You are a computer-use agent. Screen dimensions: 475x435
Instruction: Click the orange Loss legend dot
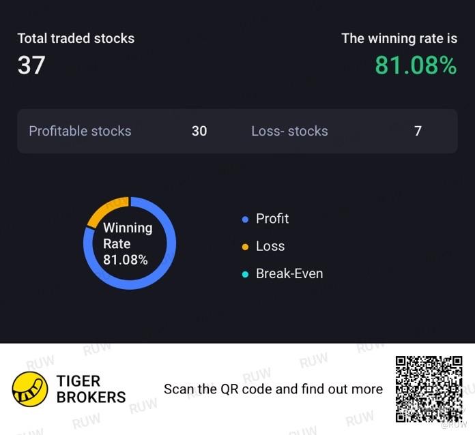(x=245, y=247)
